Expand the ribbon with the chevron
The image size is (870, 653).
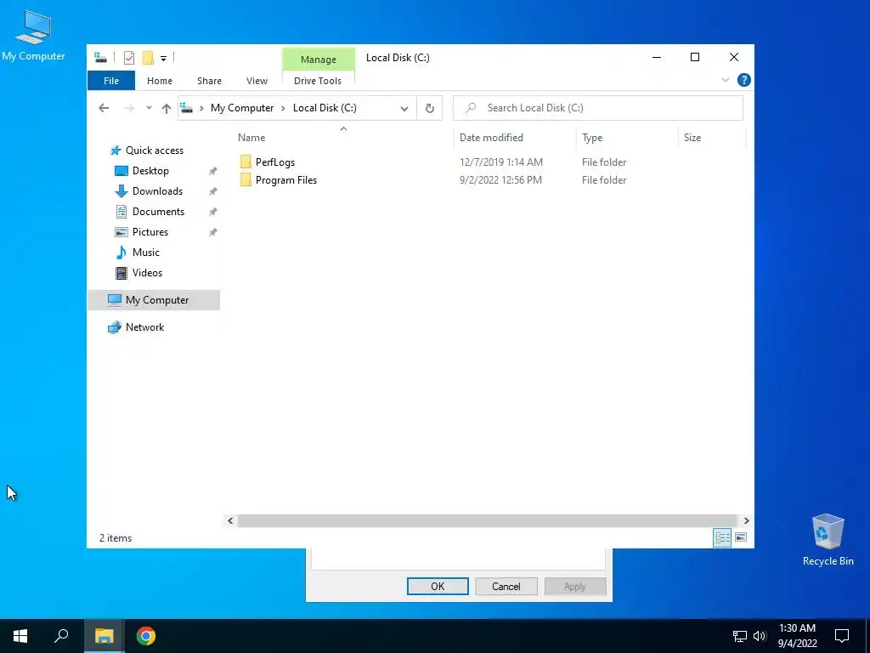click(x=726, y=80)
